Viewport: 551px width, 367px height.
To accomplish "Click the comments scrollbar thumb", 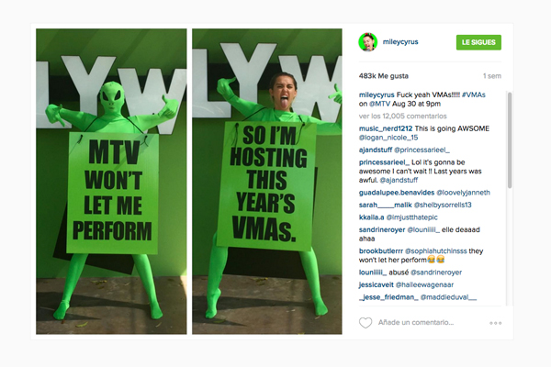I will click(x=510, y=140).
